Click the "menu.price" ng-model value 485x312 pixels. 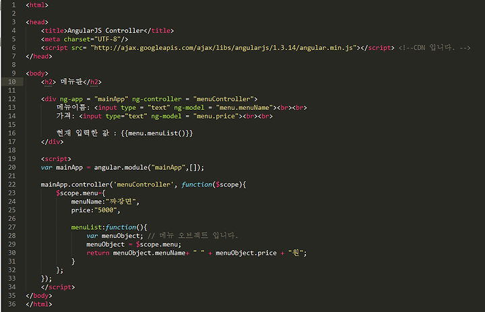pyautogui.click(x=216, y=116)
